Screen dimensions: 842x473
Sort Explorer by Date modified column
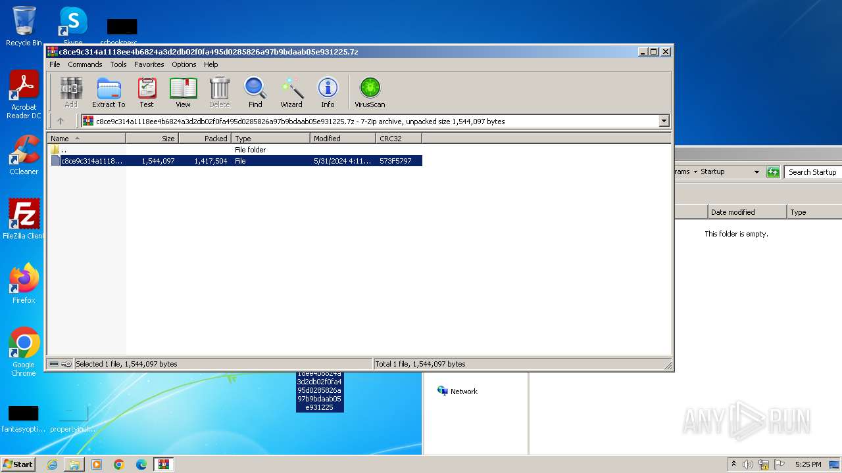pos(747,212)
